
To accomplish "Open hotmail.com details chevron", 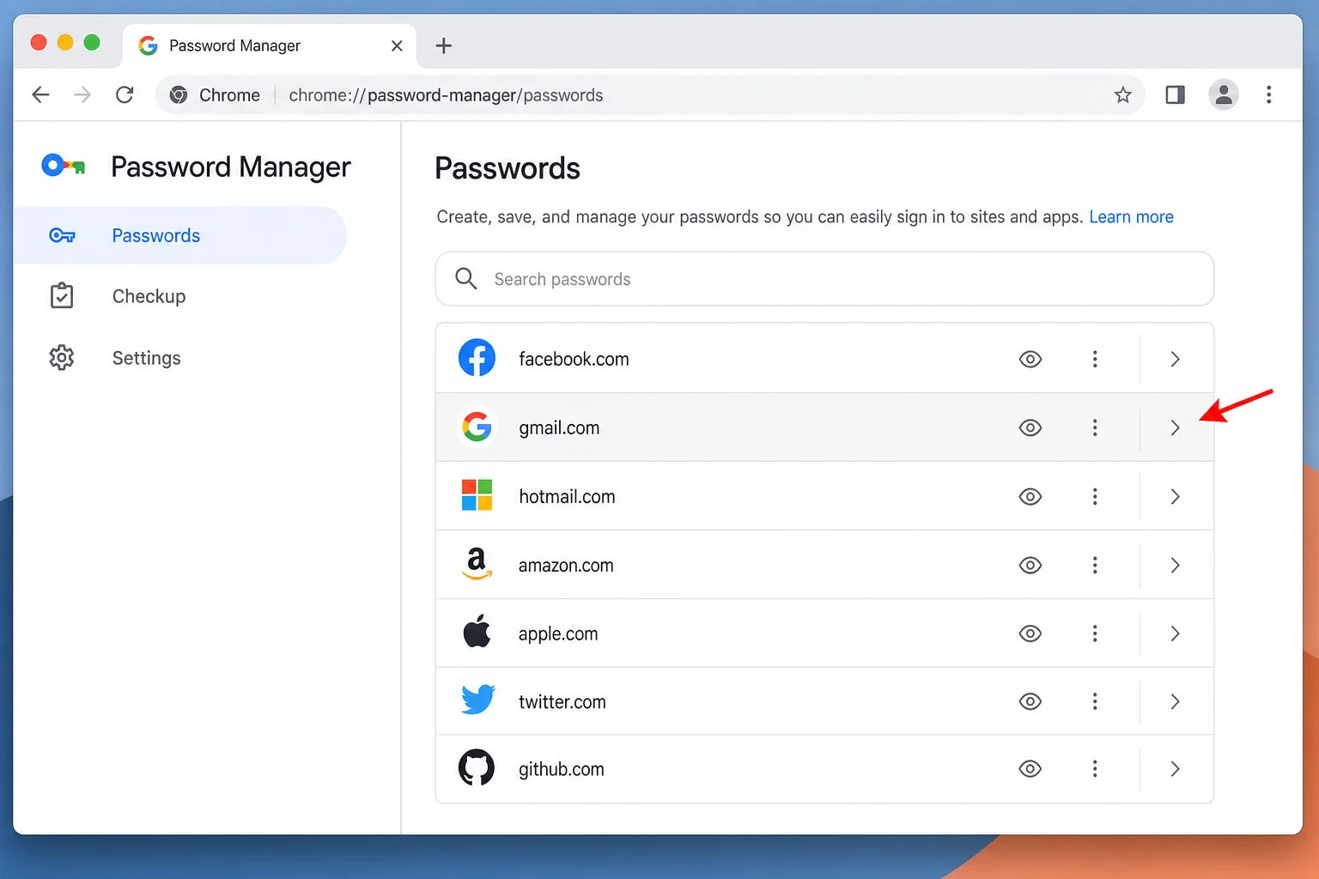I will 1176,496.
